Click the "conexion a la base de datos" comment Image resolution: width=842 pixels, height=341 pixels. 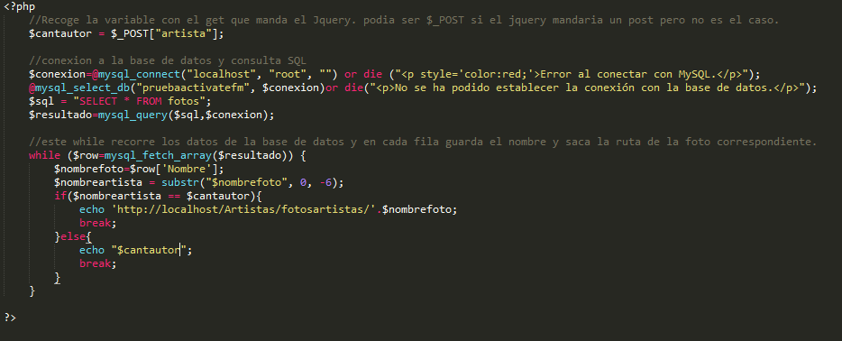(x=168, y=60)
